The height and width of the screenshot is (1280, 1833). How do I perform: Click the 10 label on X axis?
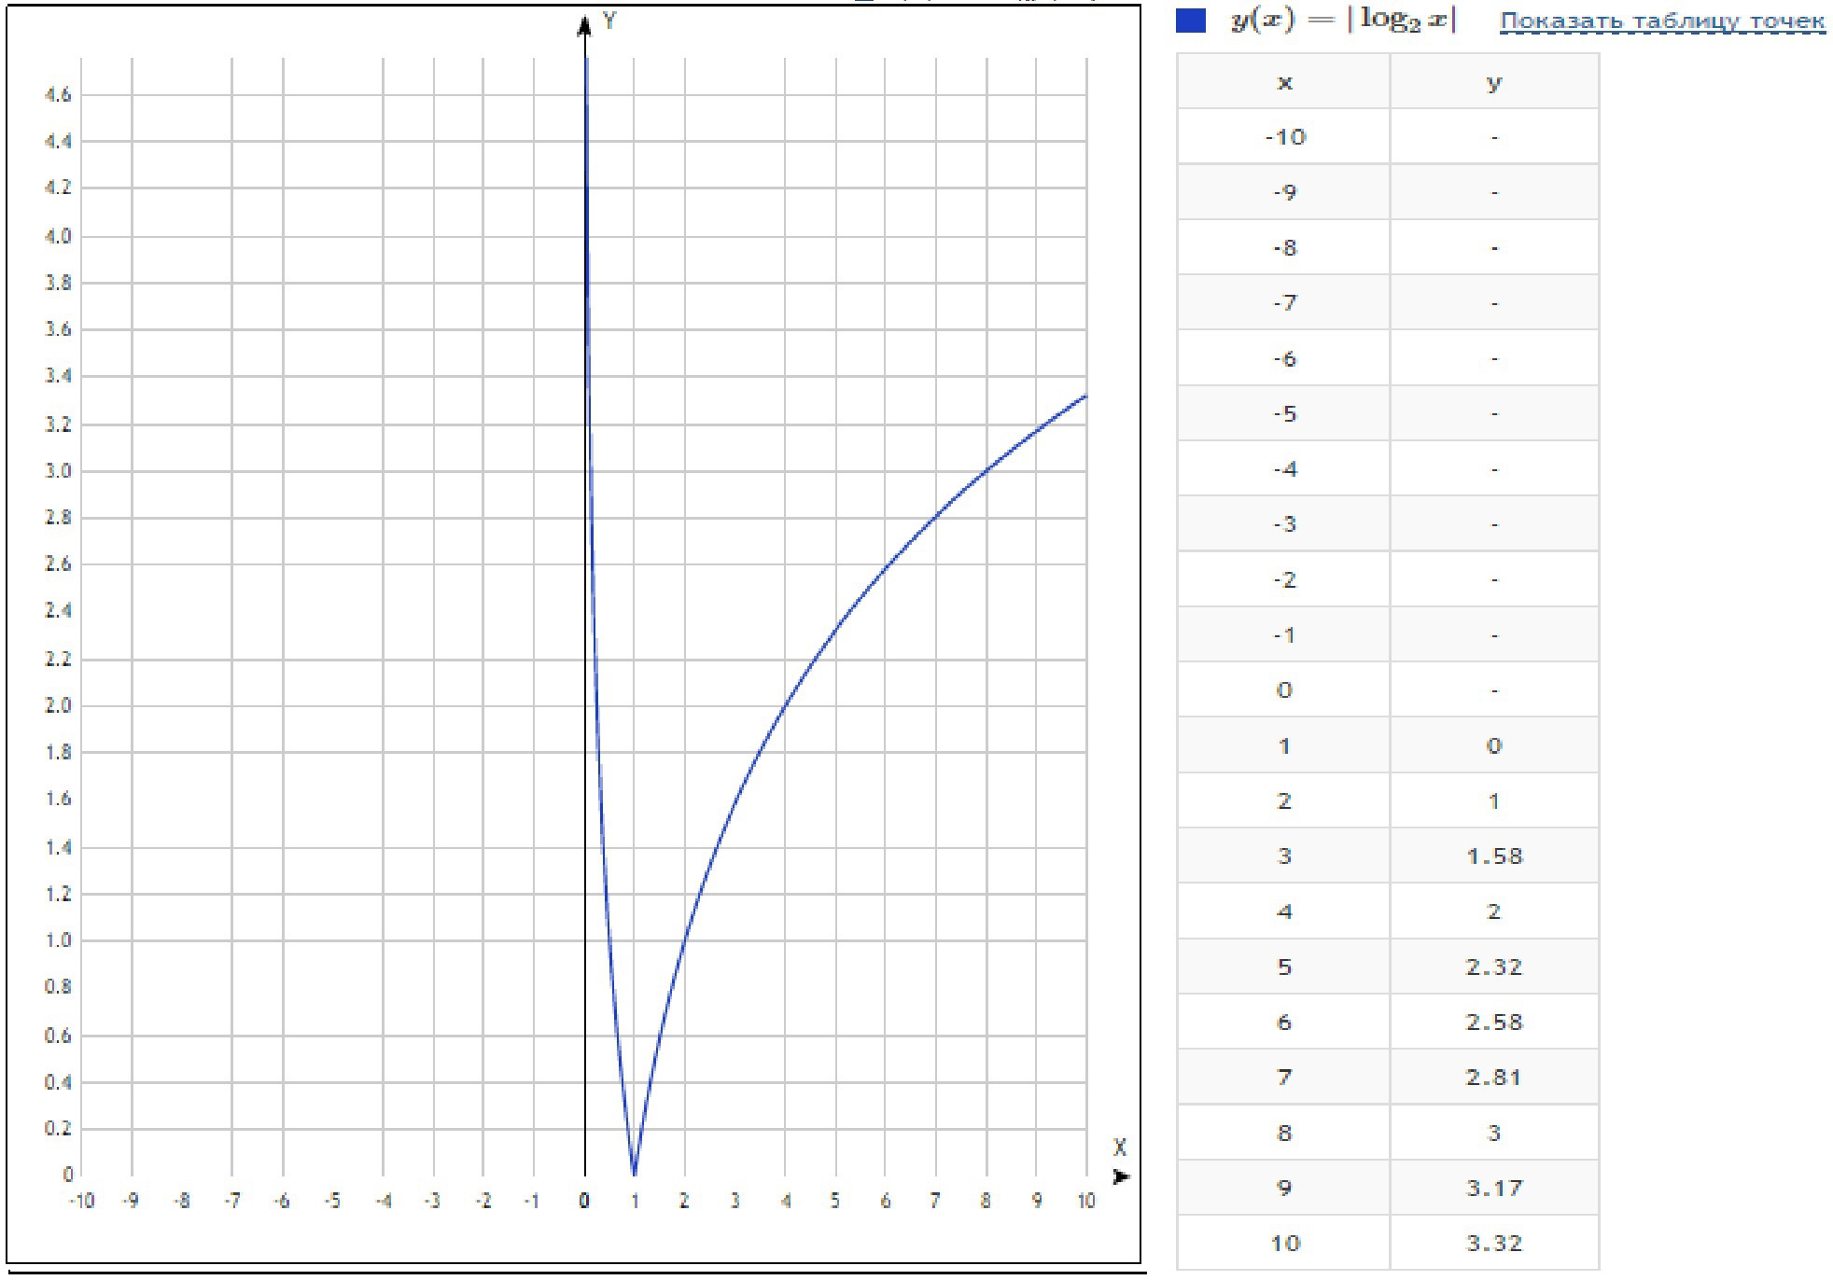pos(1086,1202)
